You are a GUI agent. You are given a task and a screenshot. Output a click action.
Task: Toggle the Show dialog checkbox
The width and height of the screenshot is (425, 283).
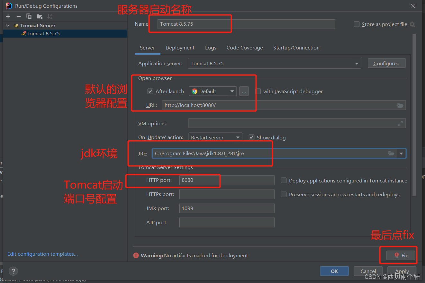tap(251, 137)
